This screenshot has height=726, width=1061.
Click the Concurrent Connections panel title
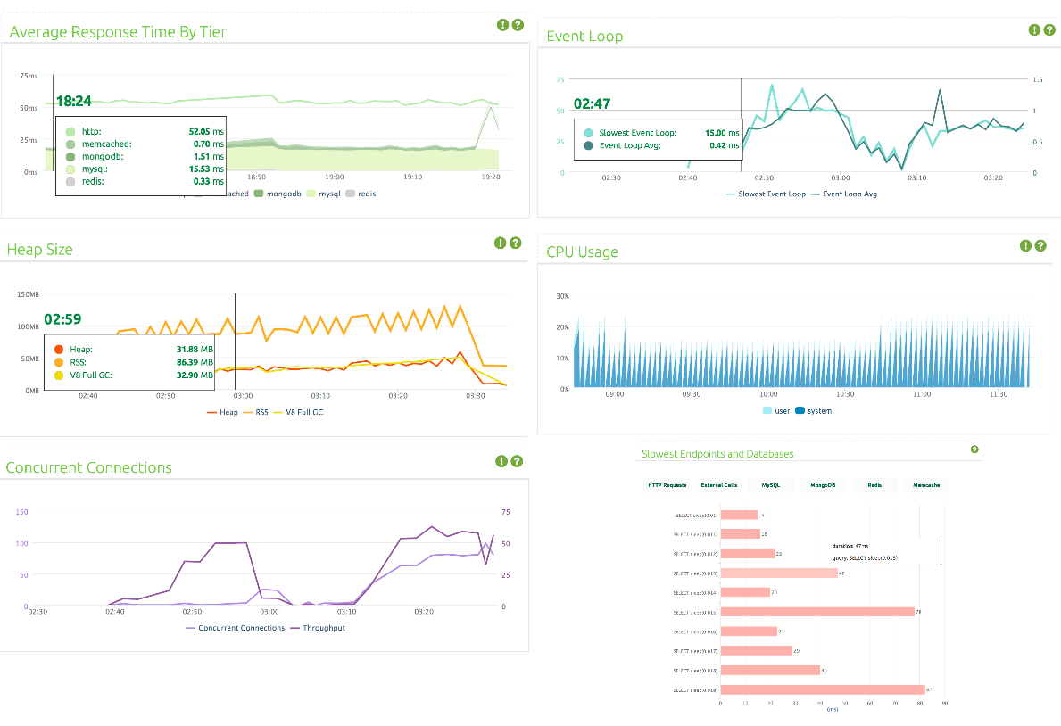88,467
